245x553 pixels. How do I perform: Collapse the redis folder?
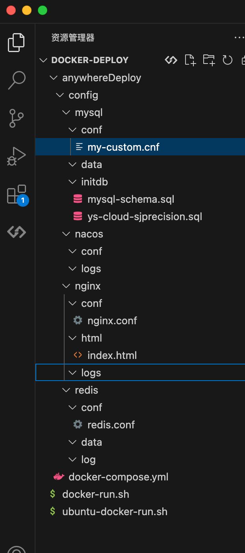pyautogui.click(x=66, y=390)
